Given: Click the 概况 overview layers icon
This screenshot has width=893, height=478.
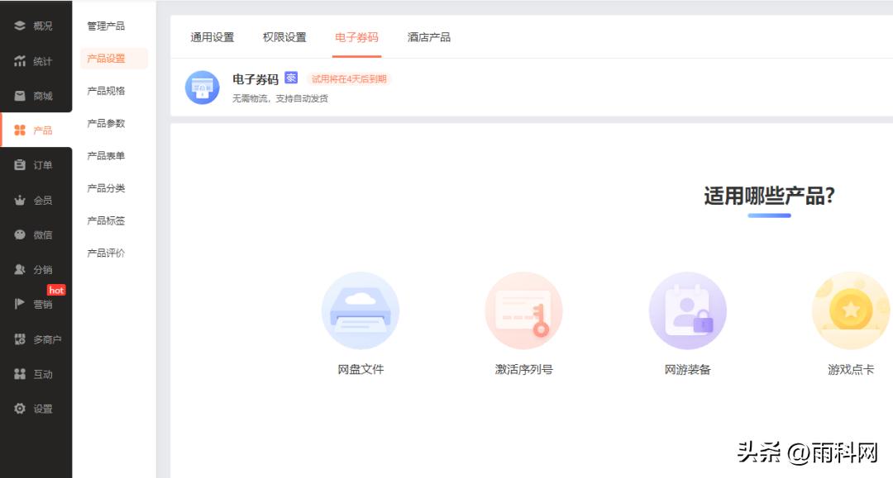Looking at the screenshot, I should 20,26.
